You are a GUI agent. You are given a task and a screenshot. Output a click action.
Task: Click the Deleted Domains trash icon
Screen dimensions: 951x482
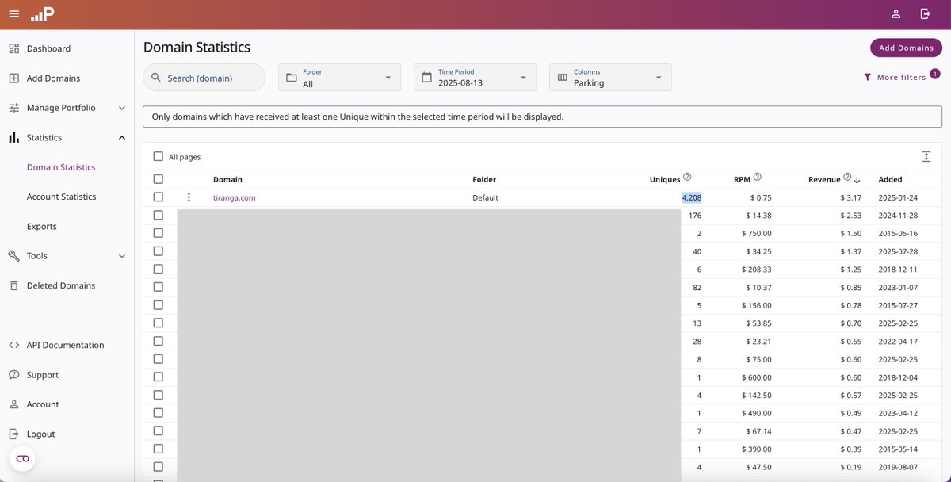pos(13,285)
